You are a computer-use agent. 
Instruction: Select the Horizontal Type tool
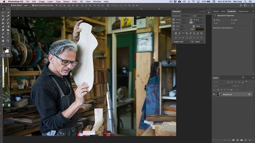point(8,34)
